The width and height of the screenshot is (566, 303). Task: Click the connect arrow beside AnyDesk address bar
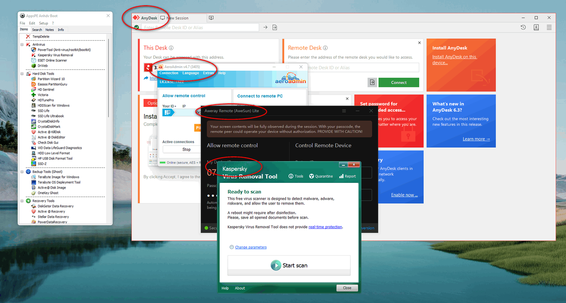[265, 27]
